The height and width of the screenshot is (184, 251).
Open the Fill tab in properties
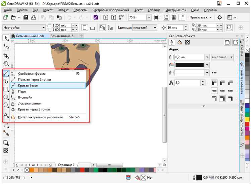click(180, 42)
